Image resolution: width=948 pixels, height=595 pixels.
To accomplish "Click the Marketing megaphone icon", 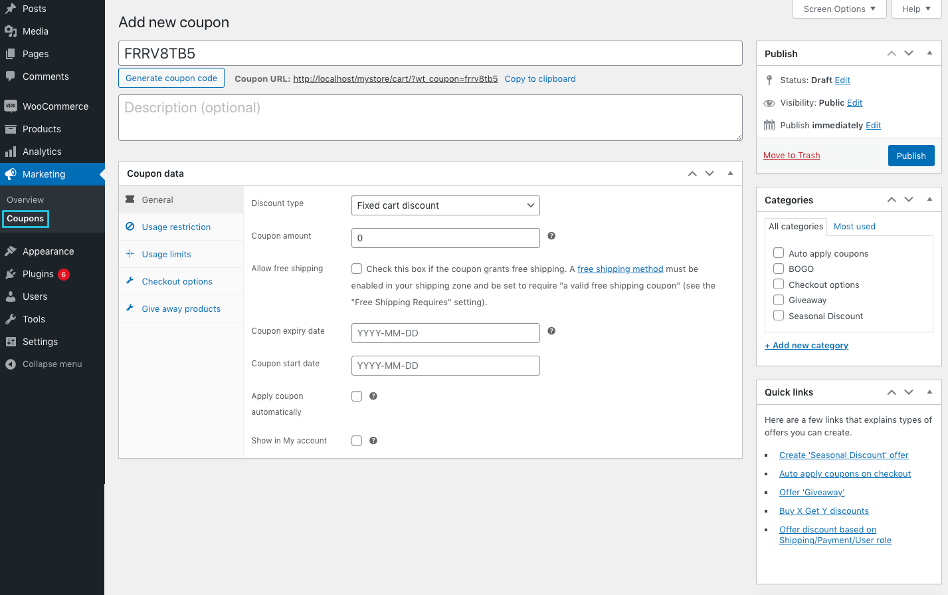I will pyautogui.click(x=11, y=174).
